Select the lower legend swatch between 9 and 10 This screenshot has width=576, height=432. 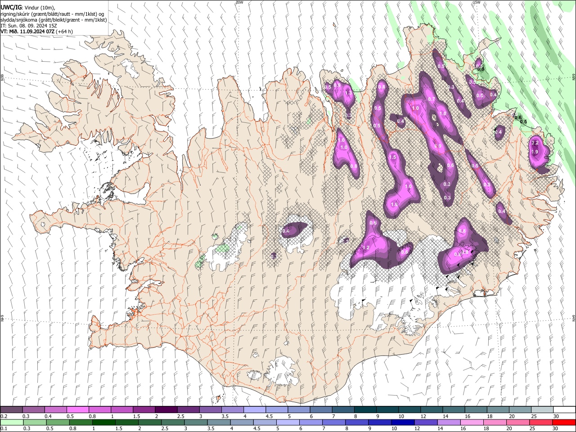(380, 422)
